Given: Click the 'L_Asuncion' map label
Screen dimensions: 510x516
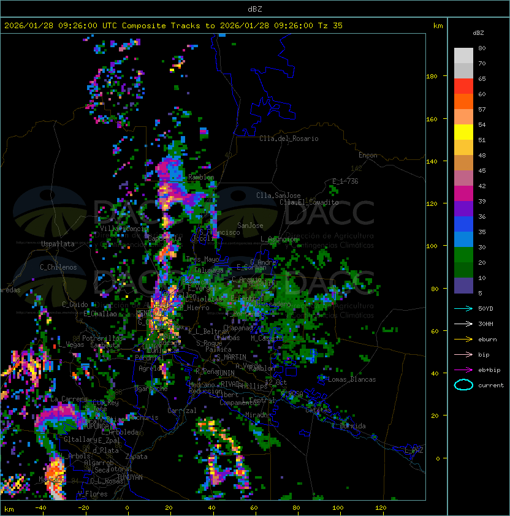Looking at the screenshot, I should coord(279,239).
